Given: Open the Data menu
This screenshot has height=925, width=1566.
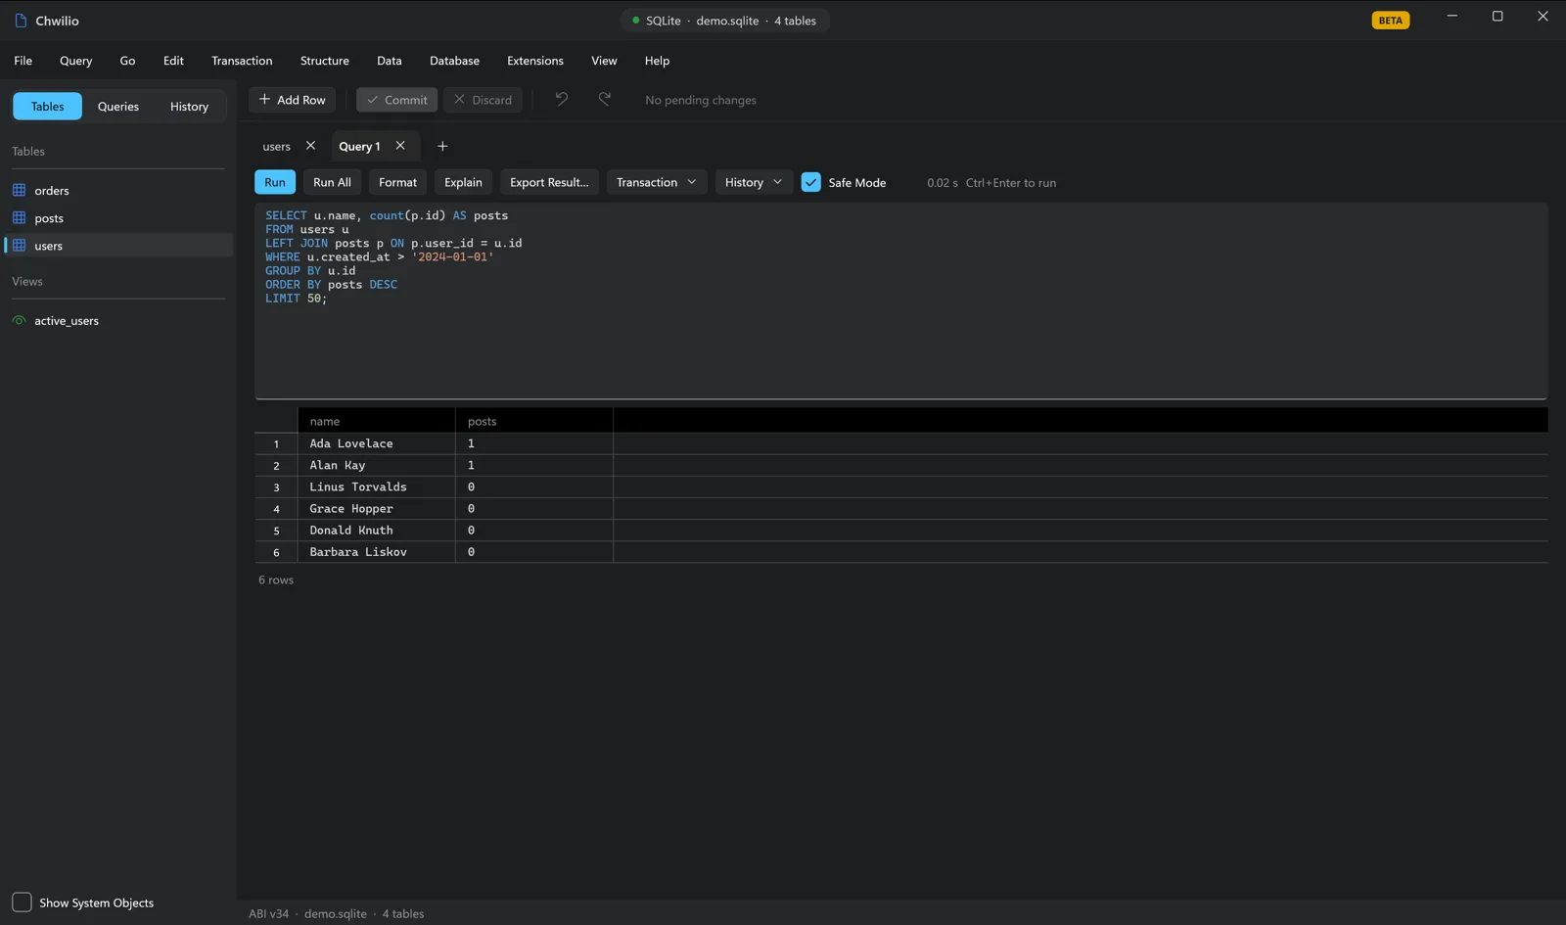Looking at the screenshot, I should coord(390,61).
